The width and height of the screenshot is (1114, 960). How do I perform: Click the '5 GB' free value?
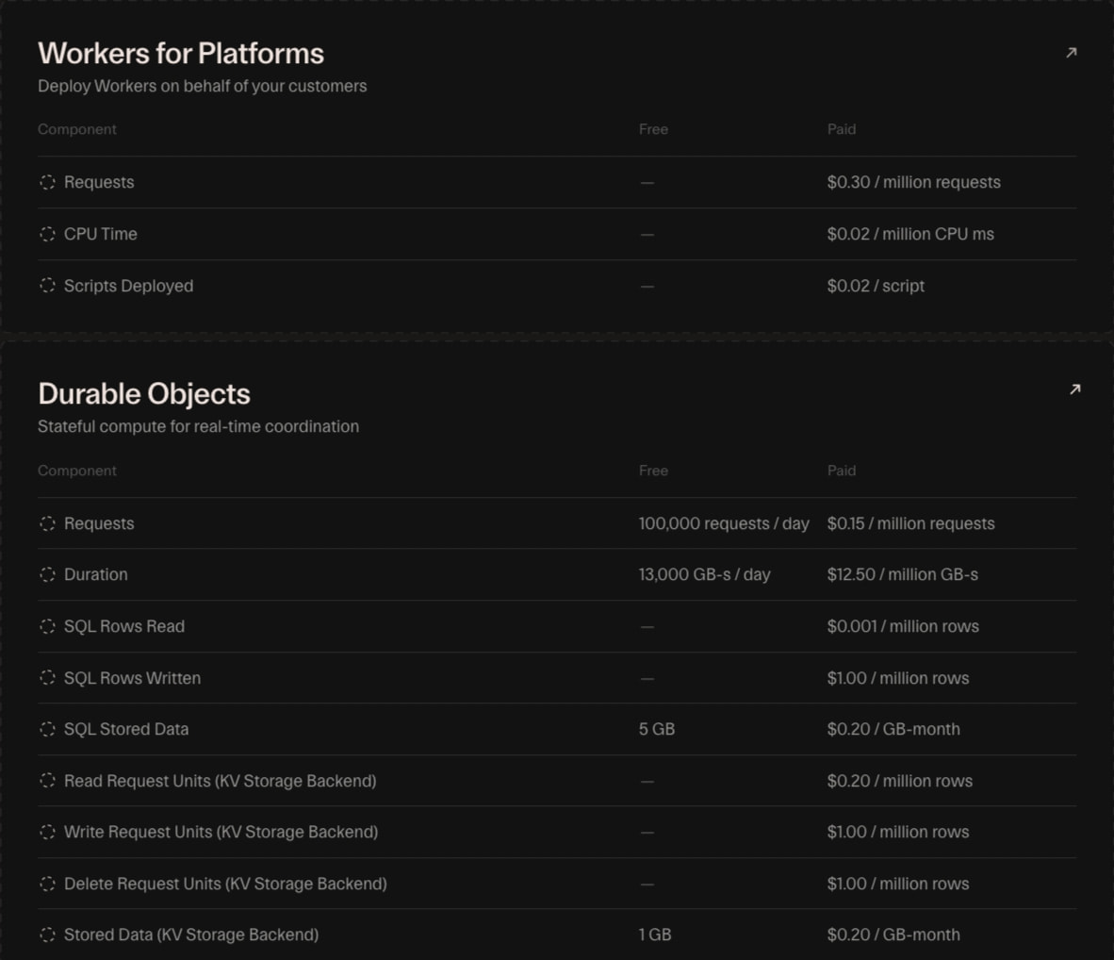[657, 730]
